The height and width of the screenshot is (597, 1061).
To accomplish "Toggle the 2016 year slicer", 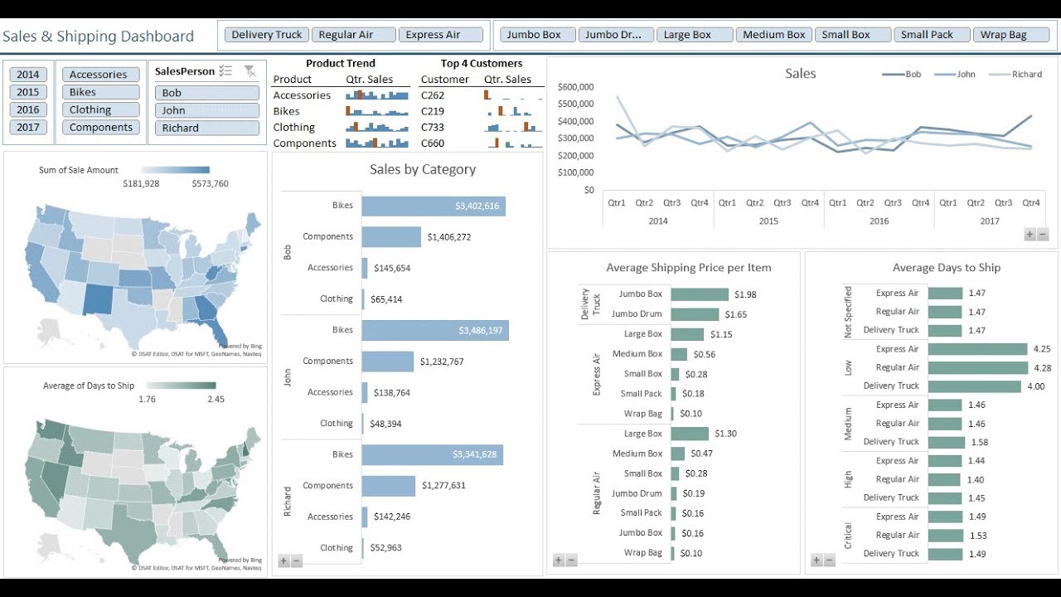I will point(27,109).
